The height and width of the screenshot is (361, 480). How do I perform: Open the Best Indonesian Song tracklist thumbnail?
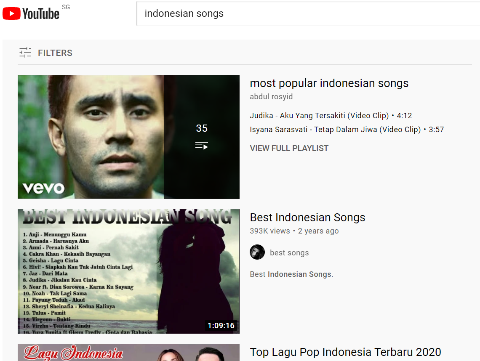(128, 271)
